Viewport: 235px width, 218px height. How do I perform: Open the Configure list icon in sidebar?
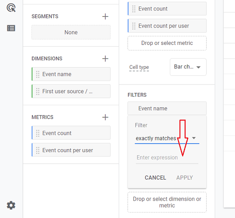coord(11,28)
